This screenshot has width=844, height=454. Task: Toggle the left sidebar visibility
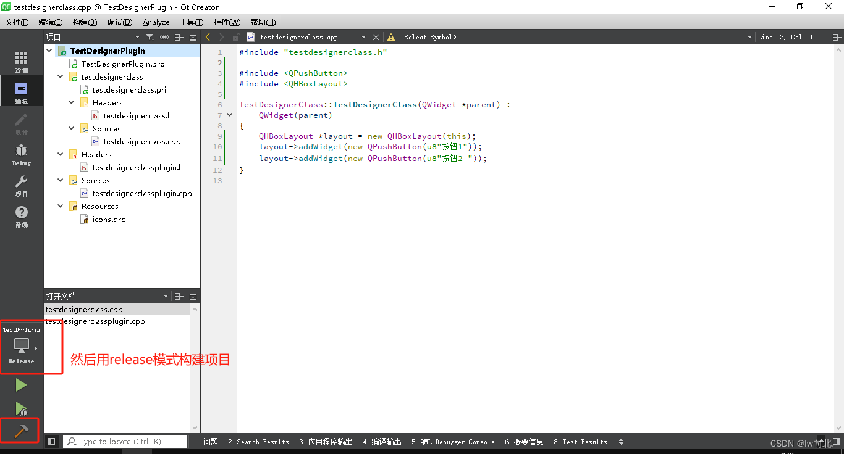coord(52,442)
